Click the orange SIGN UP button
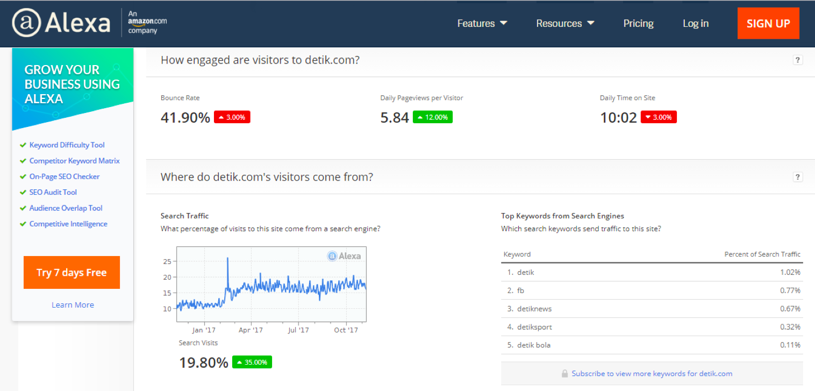This screenshot has height=391, width=815. pos(768,23)
